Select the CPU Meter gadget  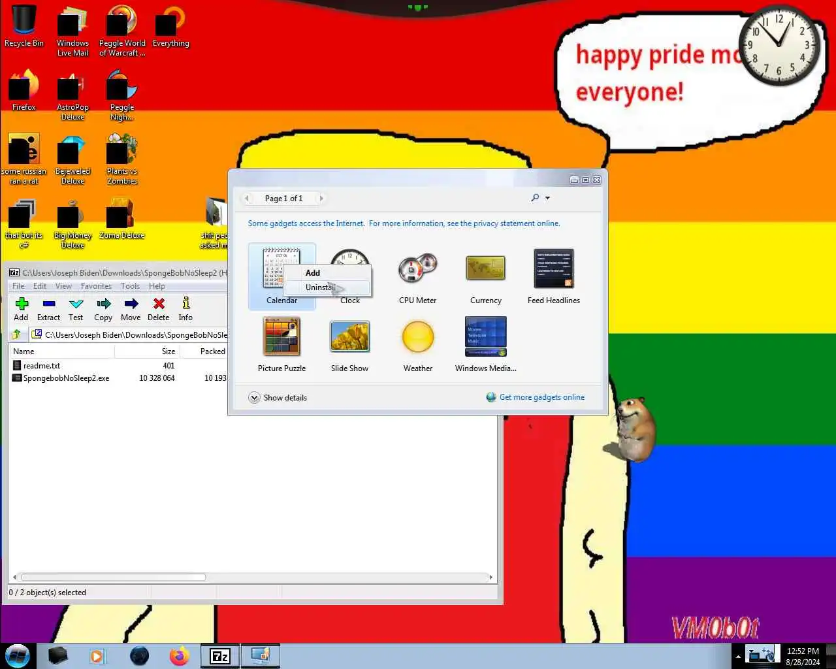pyautogui.click(x=417, y=276)
